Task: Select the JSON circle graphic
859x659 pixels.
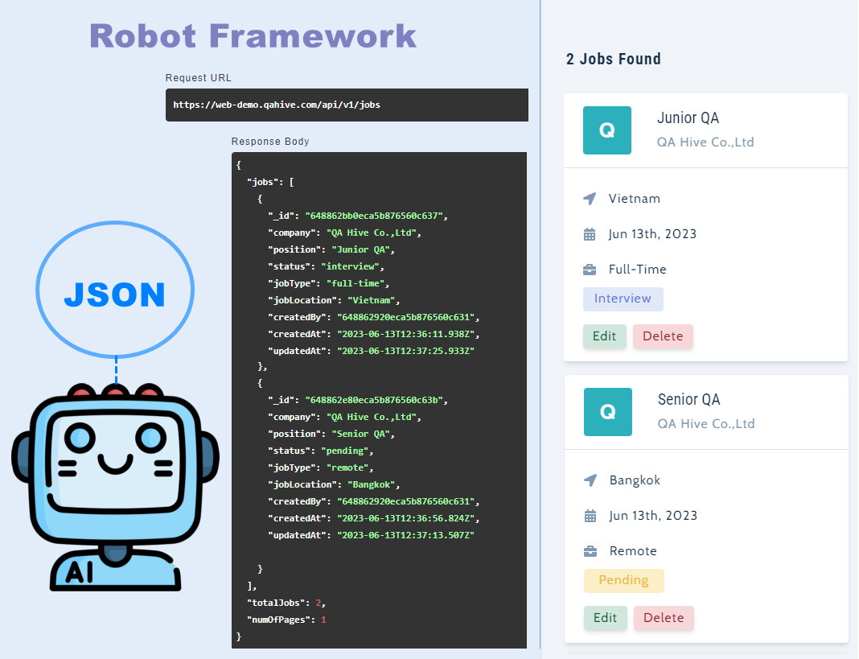Action: [114, 291]
